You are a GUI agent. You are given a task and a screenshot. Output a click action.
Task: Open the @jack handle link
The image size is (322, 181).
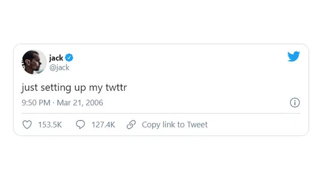[x=59, y=67]
